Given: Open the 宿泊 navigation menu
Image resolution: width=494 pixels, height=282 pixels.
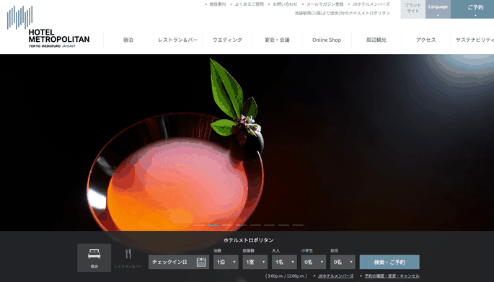Looking at the screenshot, I should [128, 40].
